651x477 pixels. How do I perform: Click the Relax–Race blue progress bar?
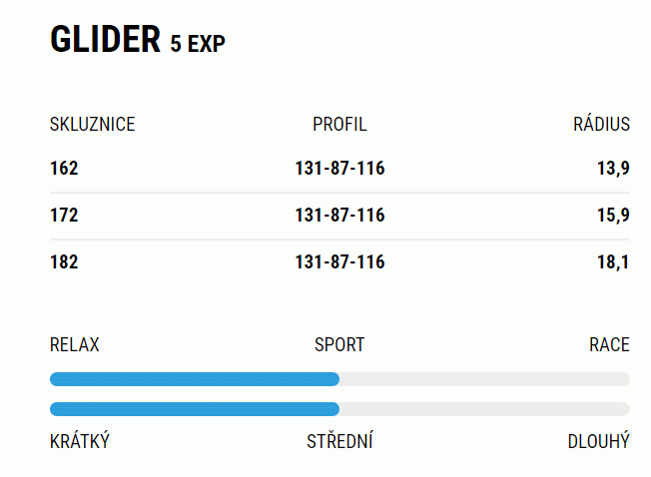(x=195, y=379)
